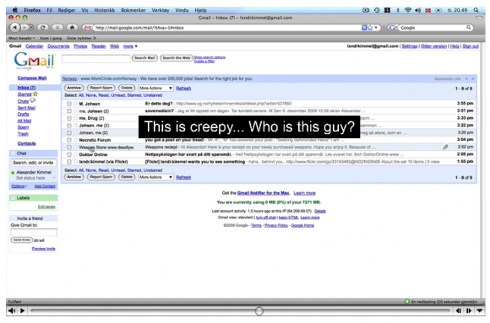This screenshot has height=323, width=490.
Task: Tick the checkbox for Weapon Store email
Action: 69,147
